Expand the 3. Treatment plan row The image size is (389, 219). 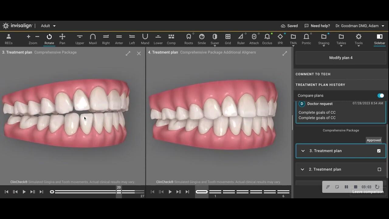(303, 151)
